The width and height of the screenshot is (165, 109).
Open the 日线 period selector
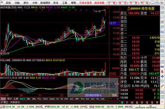[x=114, y=95]
